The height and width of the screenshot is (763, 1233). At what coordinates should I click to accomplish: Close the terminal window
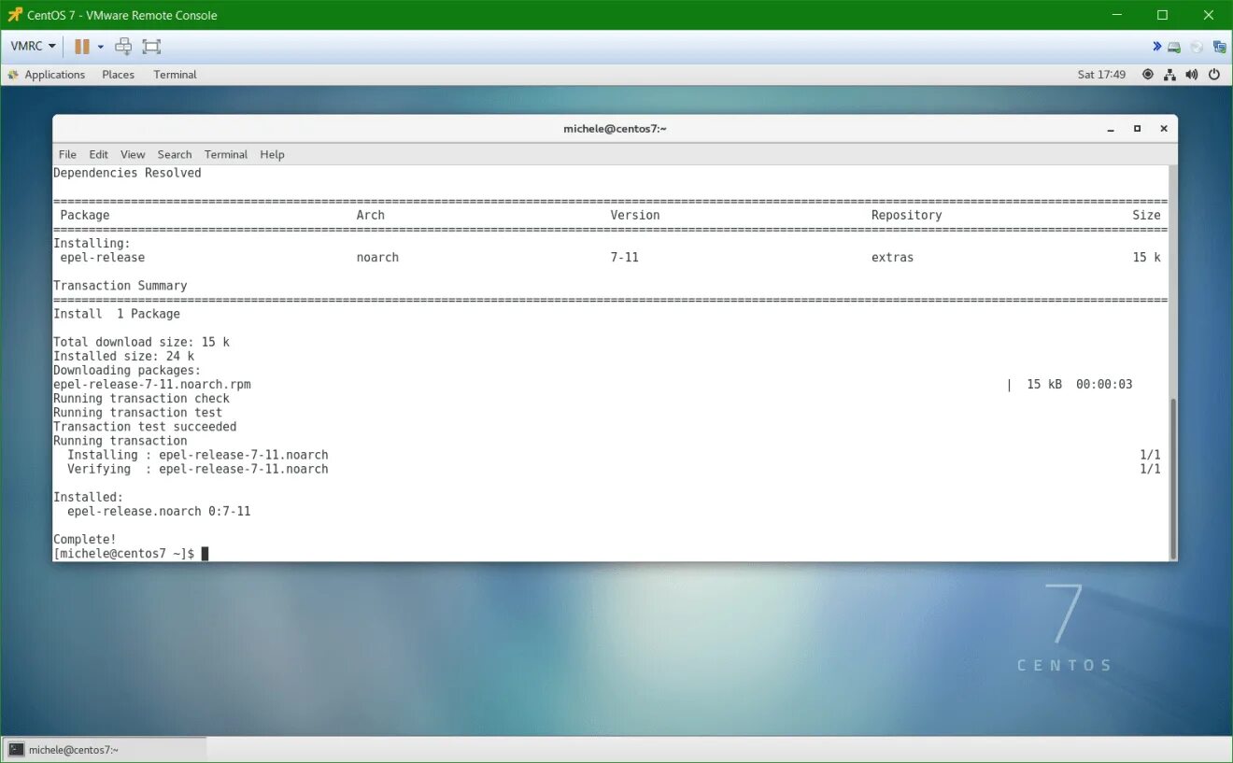point(1163,129)
